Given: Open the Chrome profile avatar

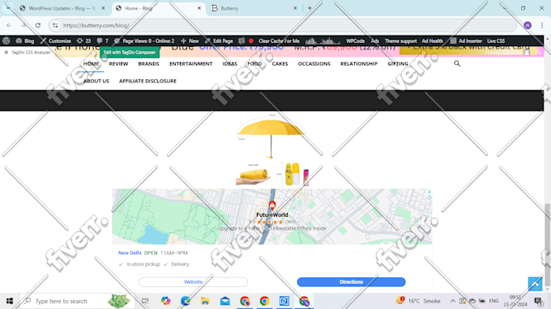Looking at the screenshot, I should (528, 25).
